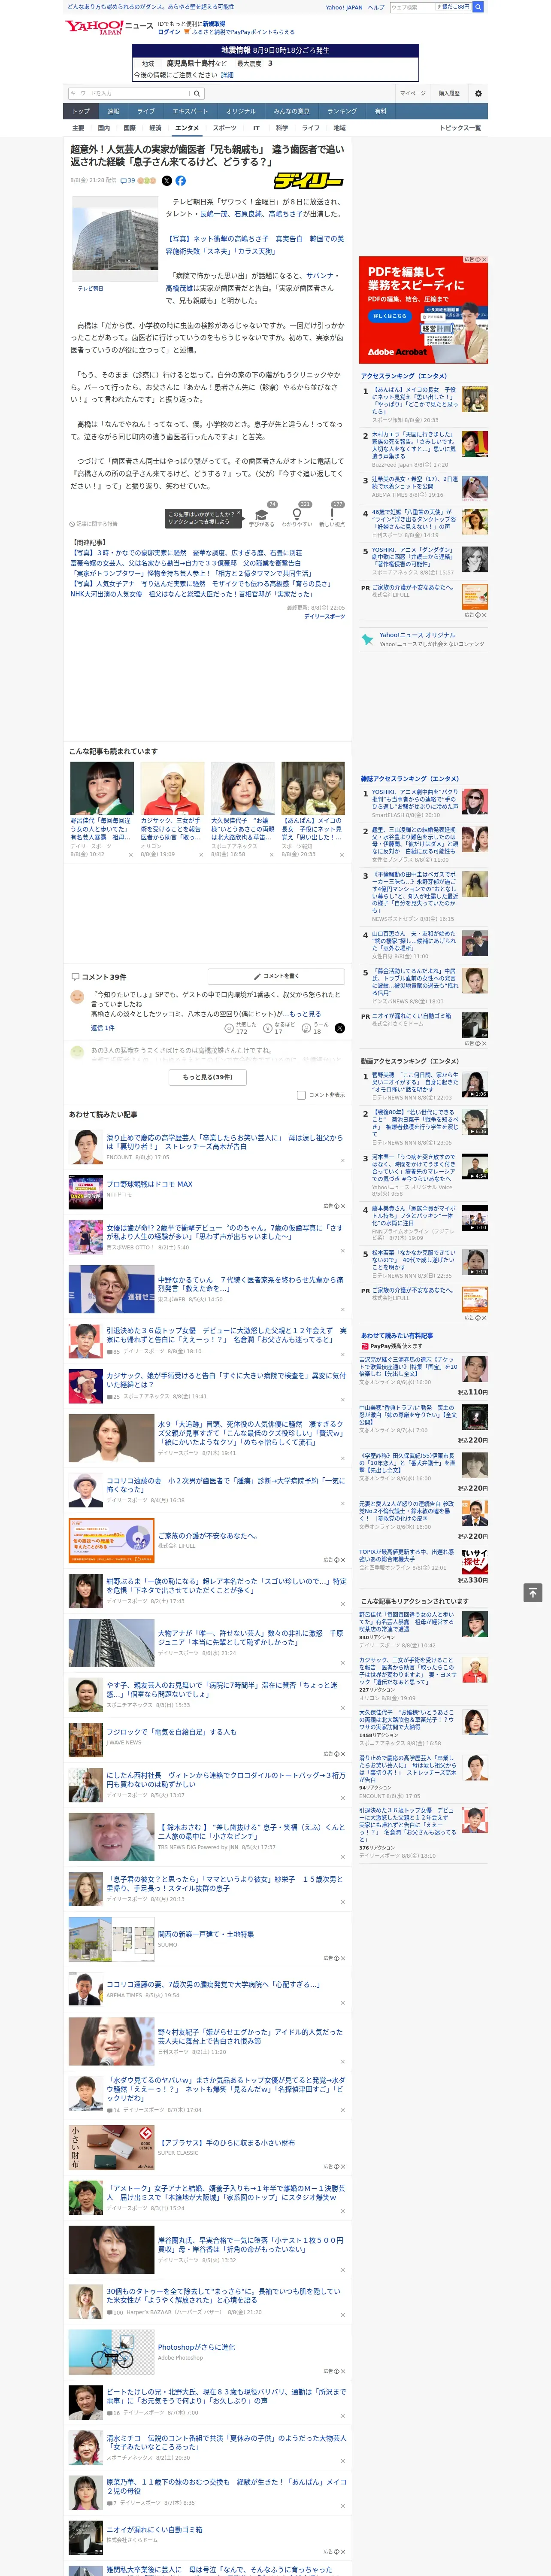
Task: Share the article on Facebook
Action: pos(181,181)
